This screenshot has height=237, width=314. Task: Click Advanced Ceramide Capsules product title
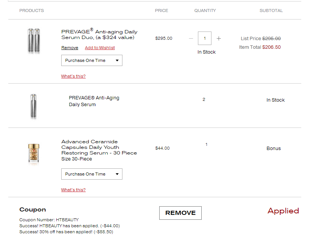[99, 147]
